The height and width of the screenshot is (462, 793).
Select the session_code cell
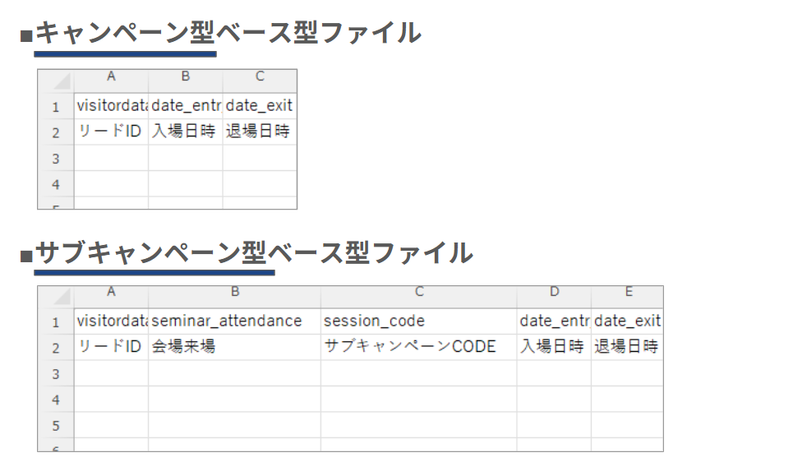[x=419, y=321]
